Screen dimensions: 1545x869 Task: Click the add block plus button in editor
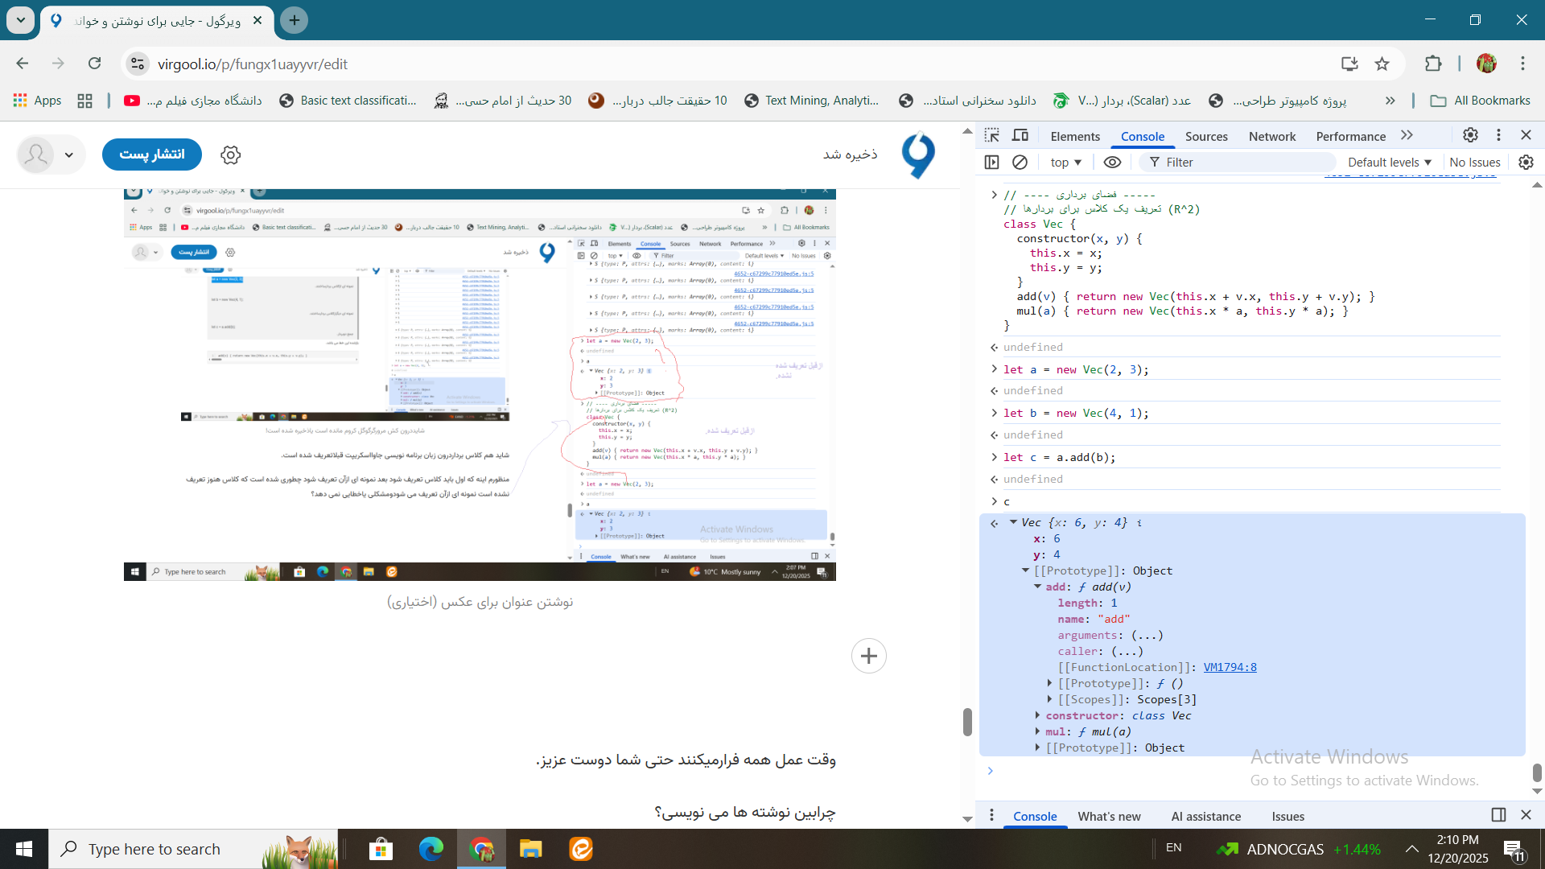(x=868, y=656)
